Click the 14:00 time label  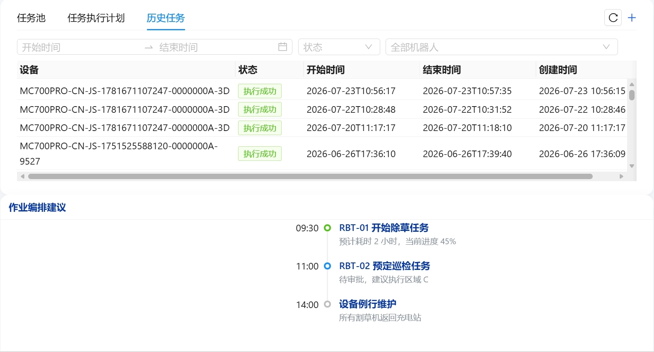click(x=307, y=305)
